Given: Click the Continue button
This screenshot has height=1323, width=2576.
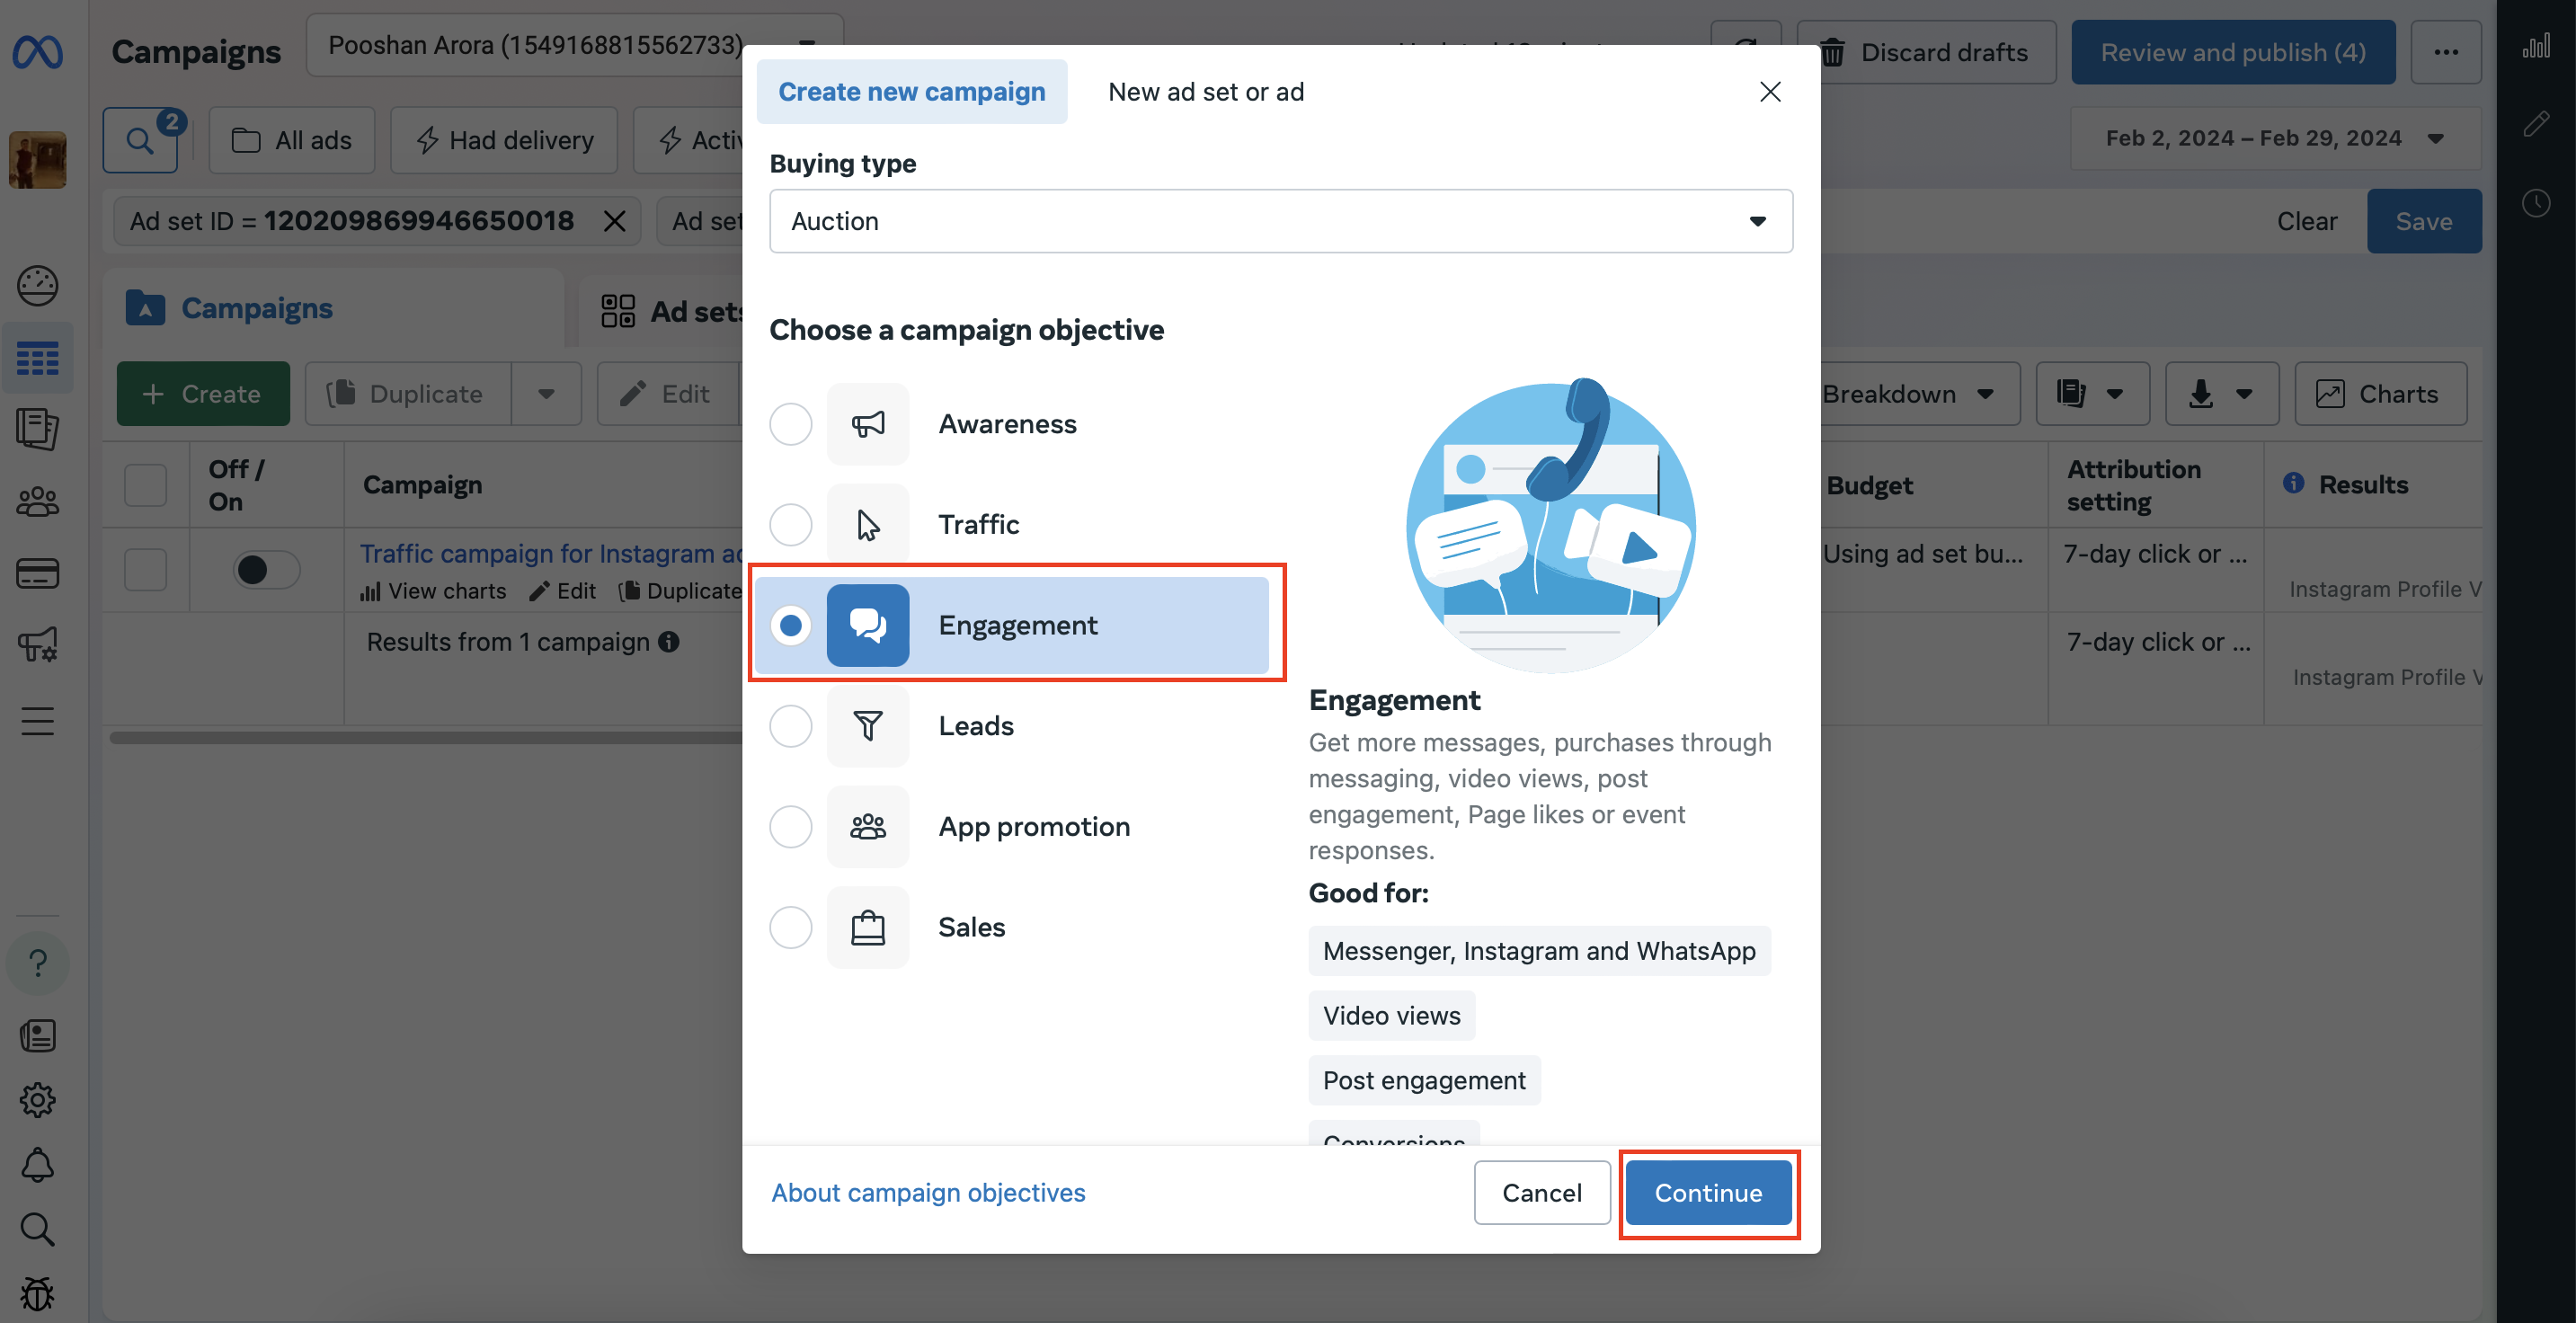Looking at the screenshot, I should pyautogui.click(x=1708, y=1193).
